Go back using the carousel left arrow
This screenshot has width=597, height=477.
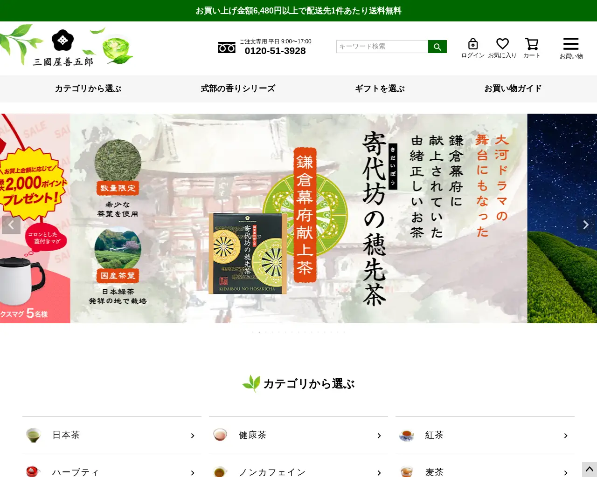click(x=11, y=225)
